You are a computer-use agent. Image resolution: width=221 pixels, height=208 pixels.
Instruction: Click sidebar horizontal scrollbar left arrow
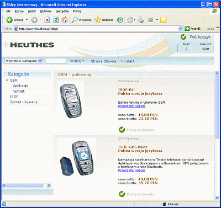point(4,185)
